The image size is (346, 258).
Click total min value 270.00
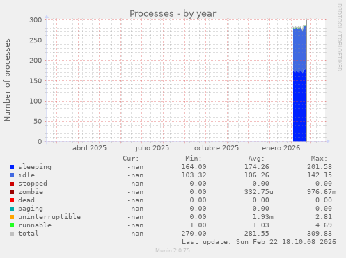[x=194, y=234]
